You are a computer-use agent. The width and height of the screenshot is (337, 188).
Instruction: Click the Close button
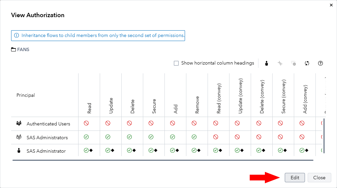tap(319, 178)
